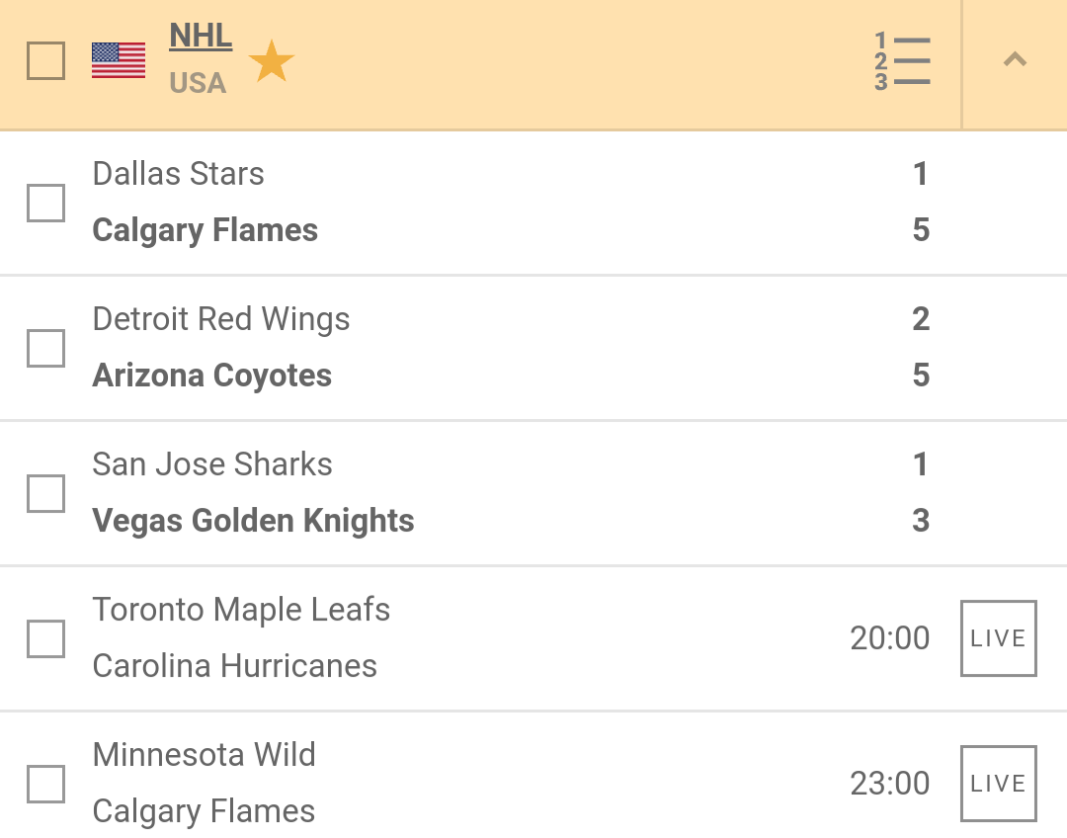Click Carolina Hurricanes team name
The height and width of the screenshot is (838, 1067).
(235, 666)
